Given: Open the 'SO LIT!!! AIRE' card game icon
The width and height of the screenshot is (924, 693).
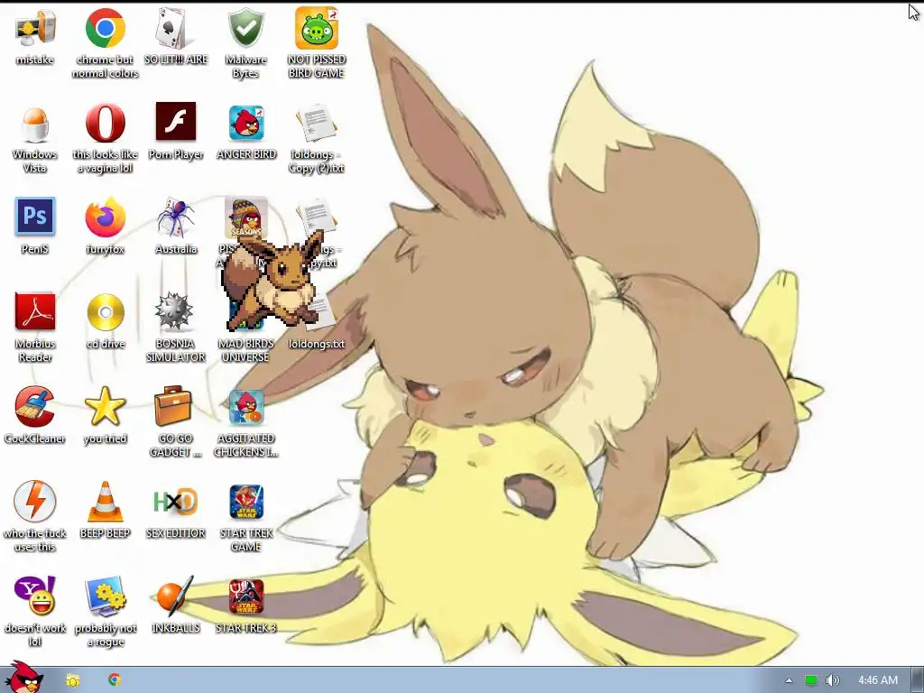Looking at the screenshot, I should (x=175, y=28).
